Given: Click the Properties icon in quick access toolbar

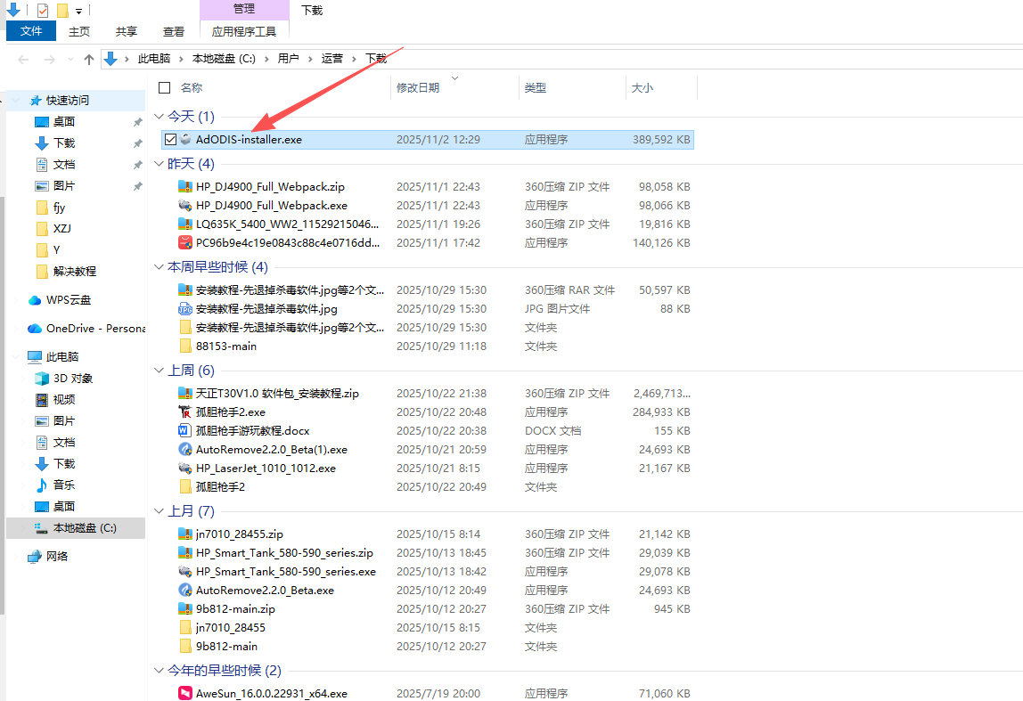Looking at the screenshot, I should [x=43, y=10].
